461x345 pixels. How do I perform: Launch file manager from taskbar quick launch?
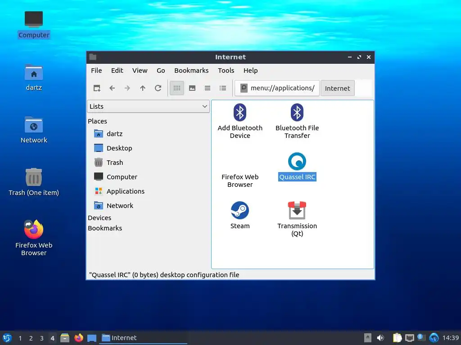65,338
